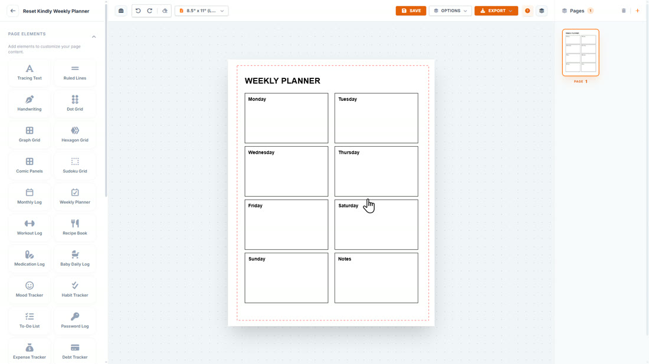Insert the Workout Log element
The height and width of the screenshot is (364, 649).
[29, 228]
